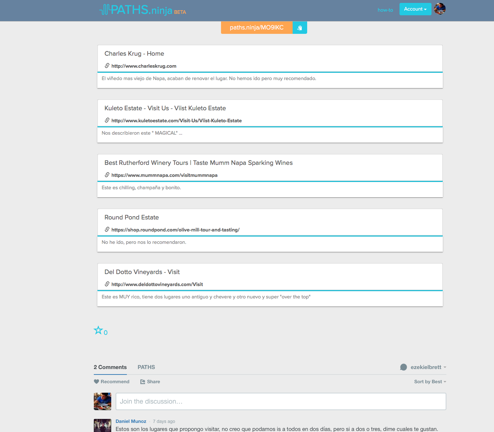494x432 pixels.
Task: Click the link icon beside roundpond.com URL
Action: coord(107,229)
